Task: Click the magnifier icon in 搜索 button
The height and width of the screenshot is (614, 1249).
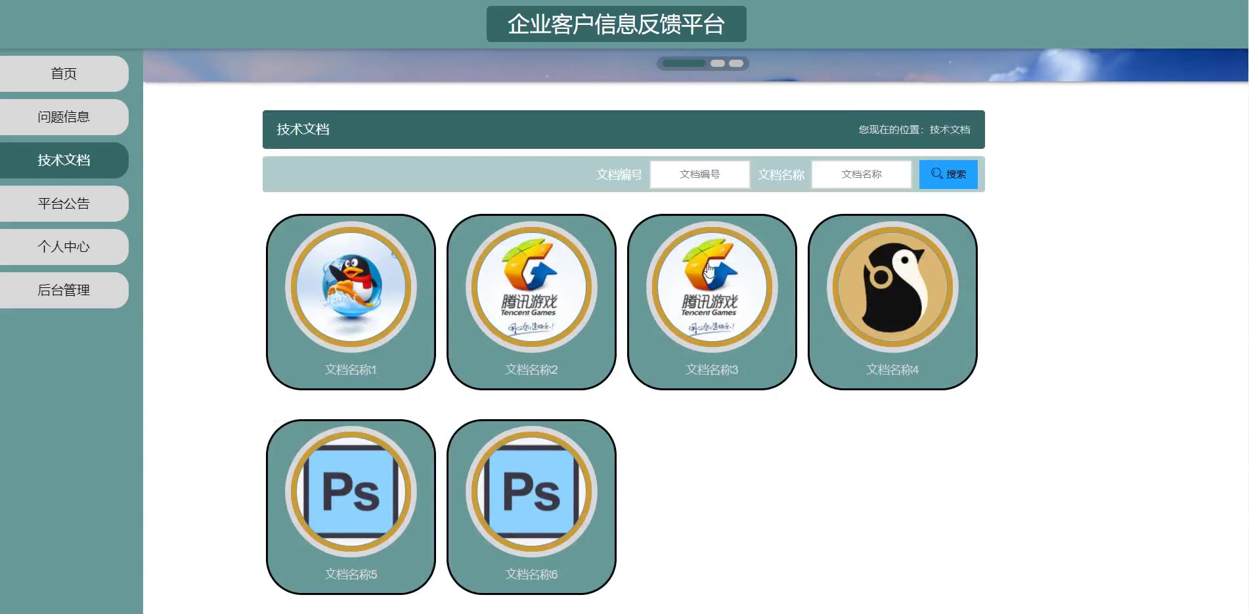Action: [x=937, y=174]
